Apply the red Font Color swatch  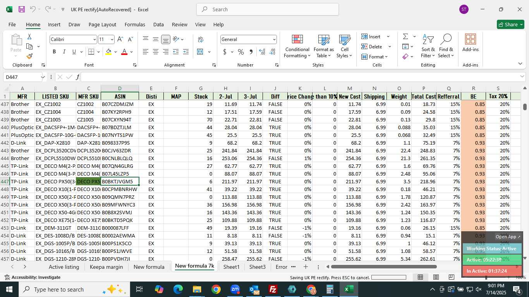point(124,52)
